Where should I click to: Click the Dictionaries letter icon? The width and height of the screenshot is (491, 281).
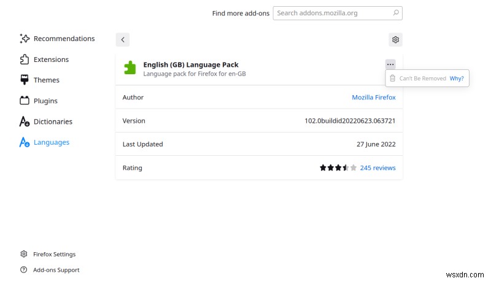click(25, 121)
